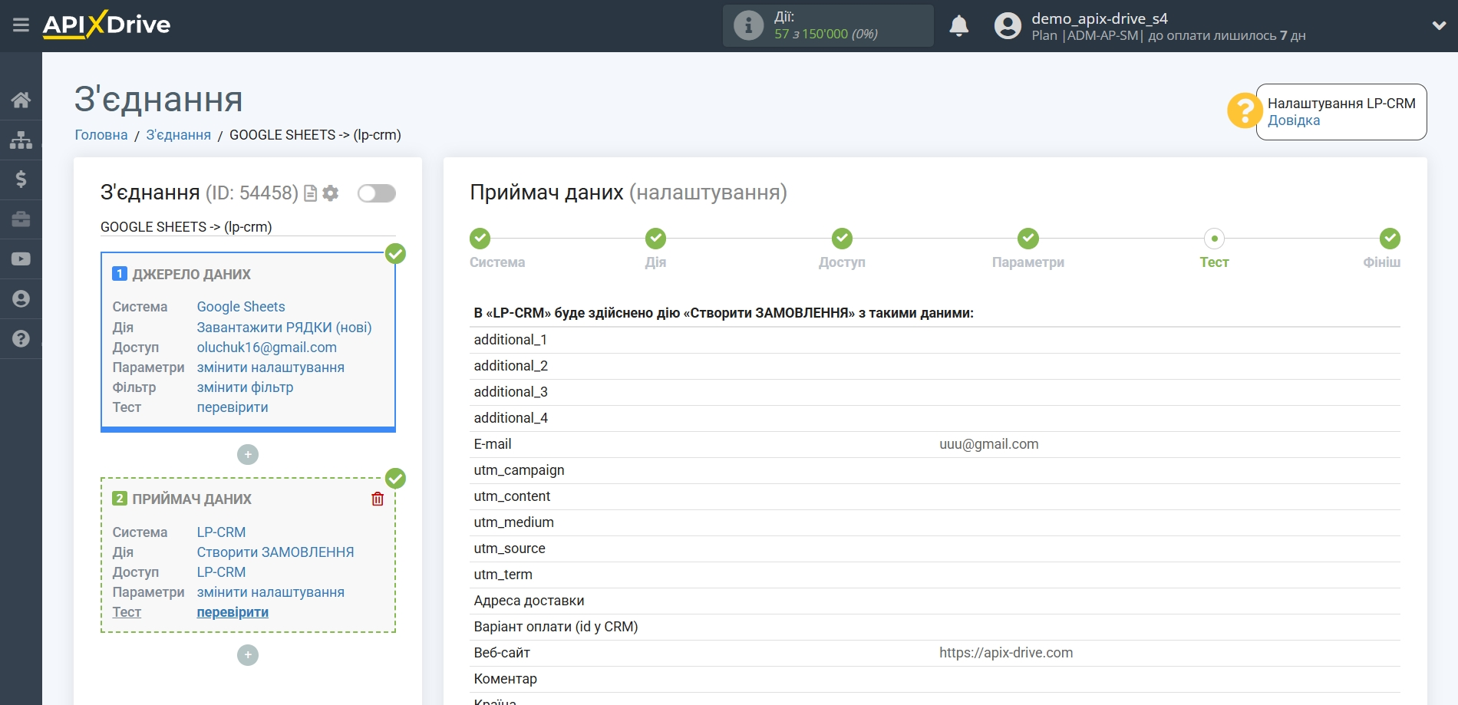The width and height of the screenshot is (1458, 705).
Task: Open the notifications bell
Action: click(x=958, y=26)
